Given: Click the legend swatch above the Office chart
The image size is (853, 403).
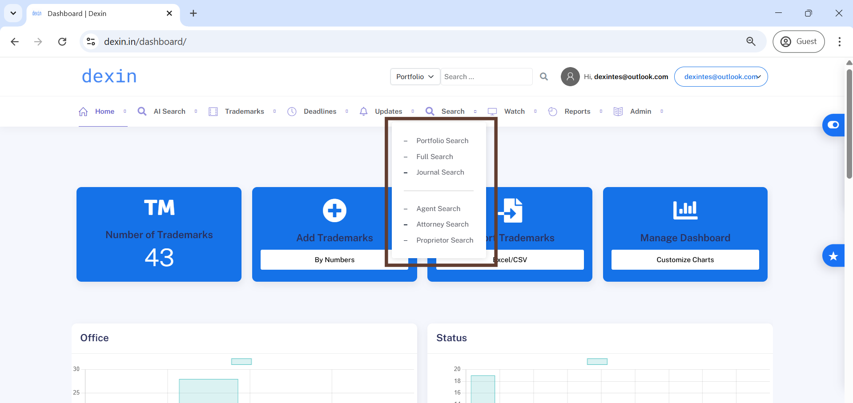Looking at the screenshot, I should click(x=241, y=361).
